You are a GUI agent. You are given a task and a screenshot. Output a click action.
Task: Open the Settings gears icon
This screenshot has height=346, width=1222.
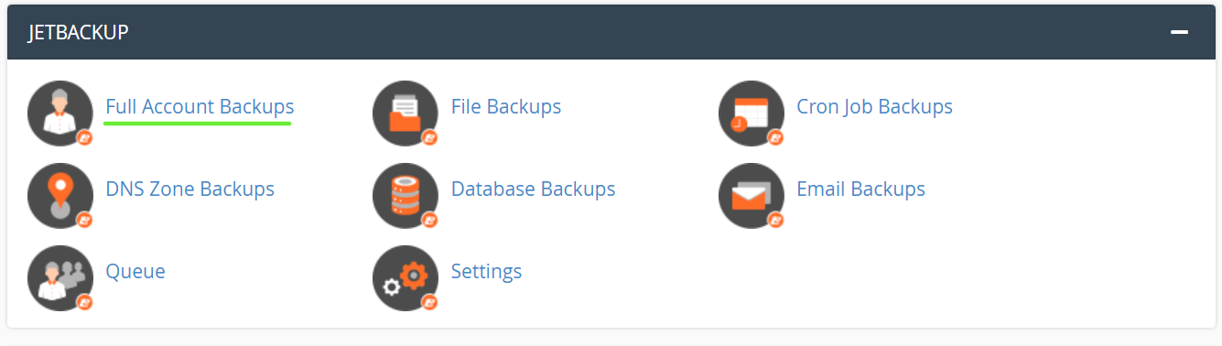click(406, 277)
